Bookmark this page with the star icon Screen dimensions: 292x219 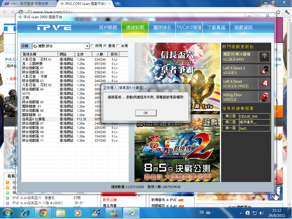(x=278, y=12)
